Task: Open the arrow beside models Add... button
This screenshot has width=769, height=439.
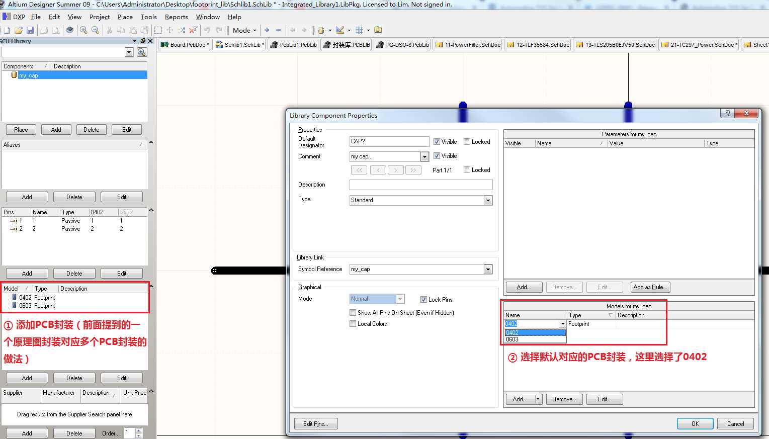Action: click(538, 399)
